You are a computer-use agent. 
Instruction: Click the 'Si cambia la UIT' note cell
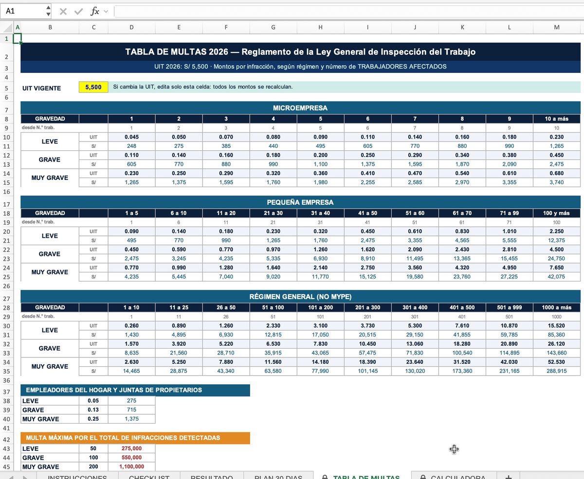tap(345, 87)
